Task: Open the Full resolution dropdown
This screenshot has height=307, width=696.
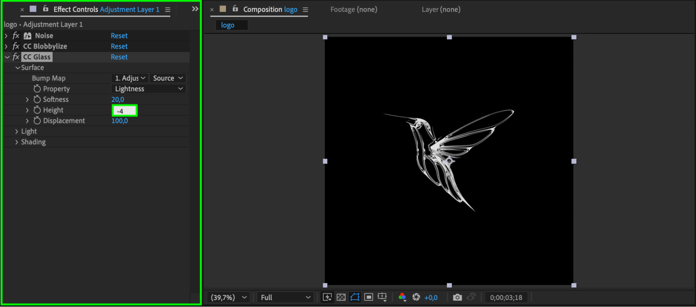Action: coord(285,298)
